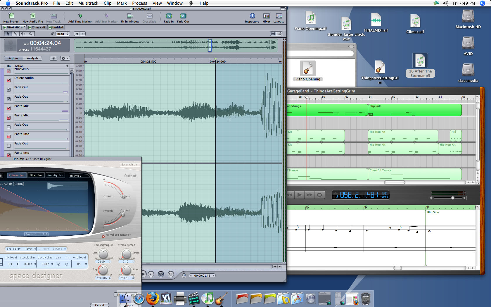Adjust the pre-delay 12ms stepper

tap(35, 249)
